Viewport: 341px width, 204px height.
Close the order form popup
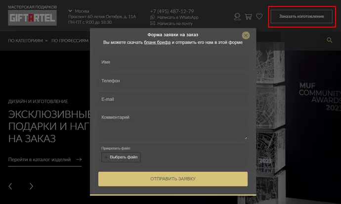point(246,35)
